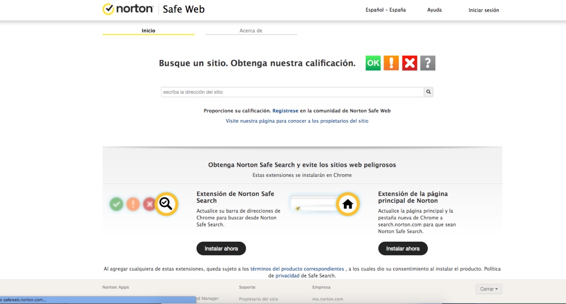Screen dimensions: 566x304
Task: Click the green OK rating icon
Action: click(373, 63)
